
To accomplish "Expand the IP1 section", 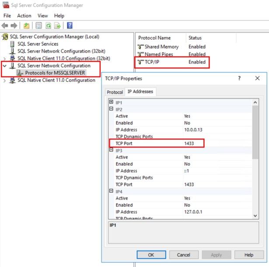I will point(112,102).
